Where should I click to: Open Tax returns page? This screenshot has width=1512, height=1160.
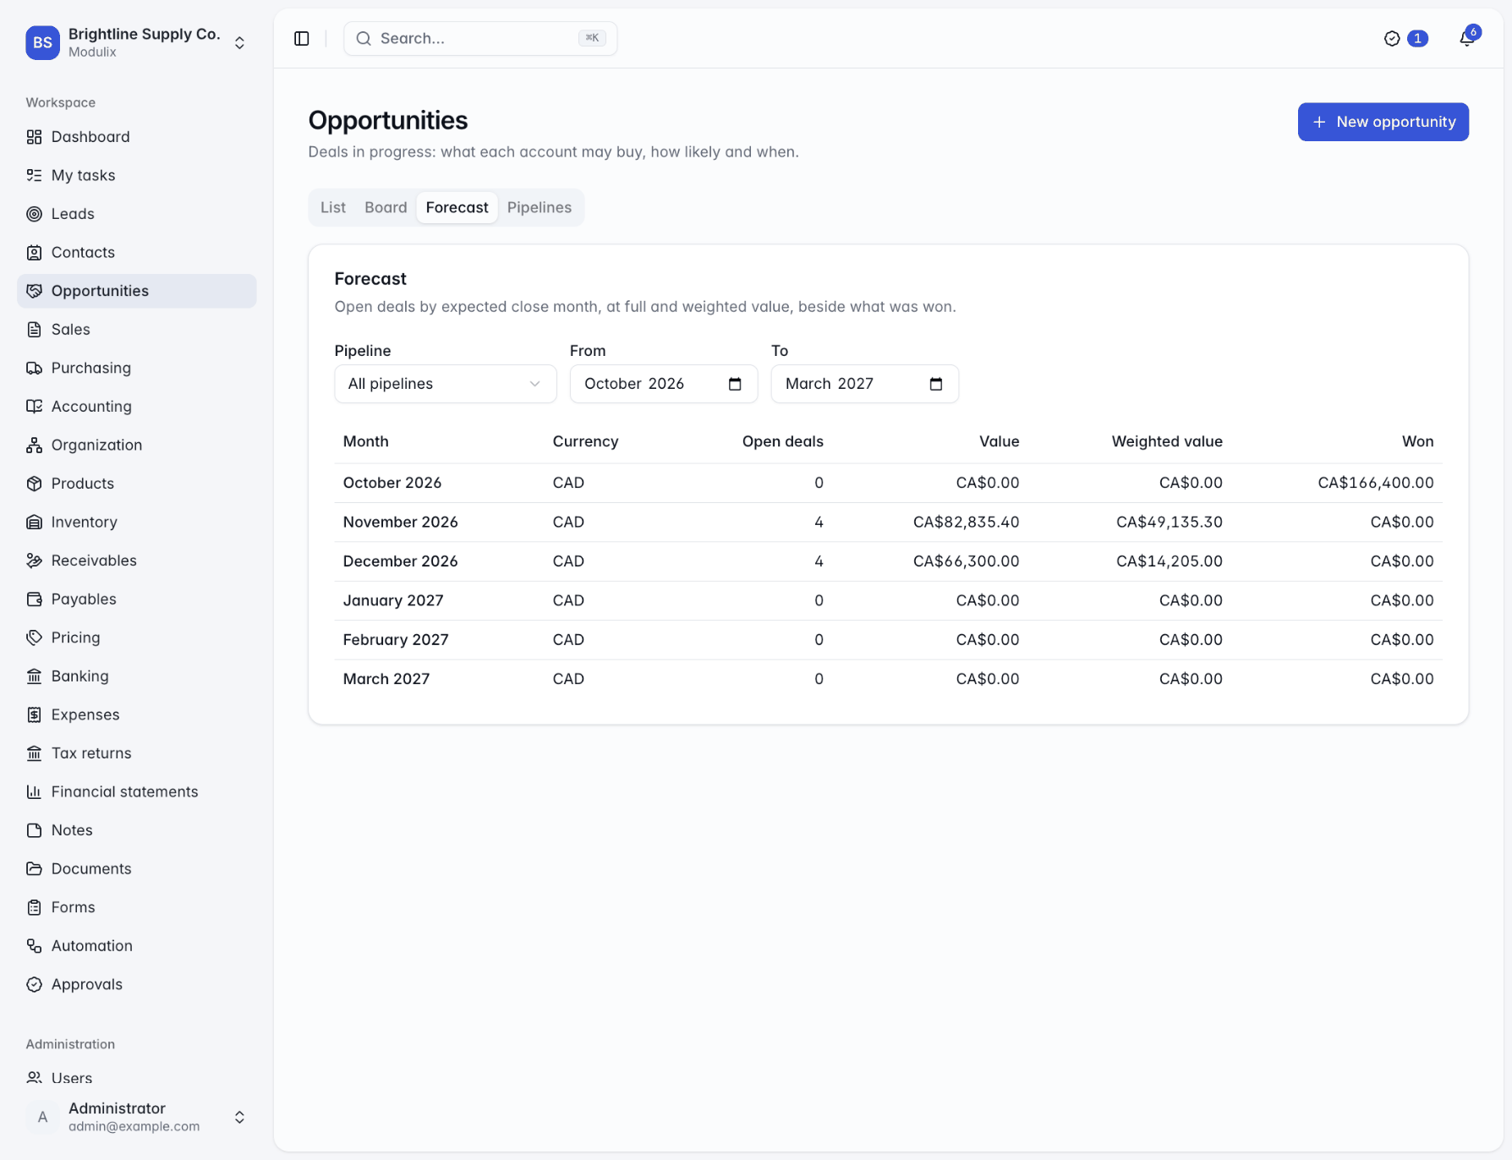coord(137,753)
